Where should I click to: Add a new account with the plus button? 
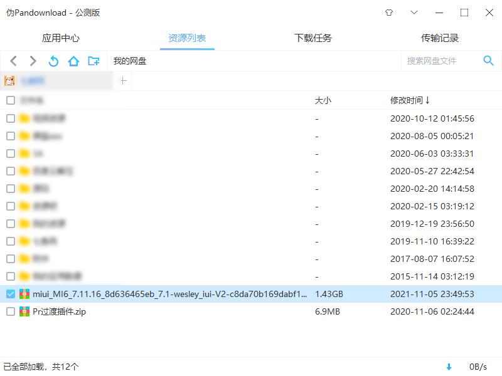tap(123, 80)
